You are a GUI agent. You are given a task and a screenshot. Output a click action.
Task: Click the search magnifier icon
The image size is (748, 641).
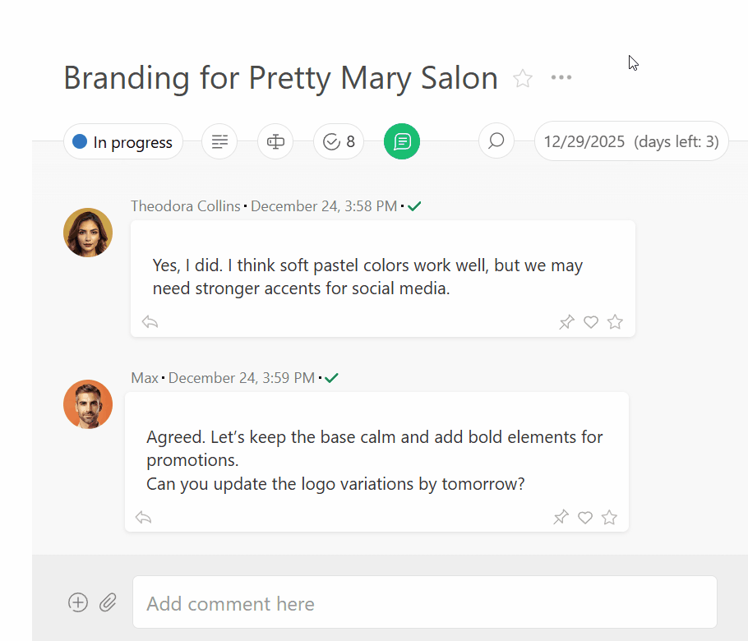[496, 141]
